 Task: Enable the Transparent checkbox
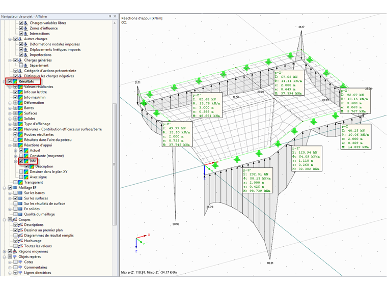[16, 182]
